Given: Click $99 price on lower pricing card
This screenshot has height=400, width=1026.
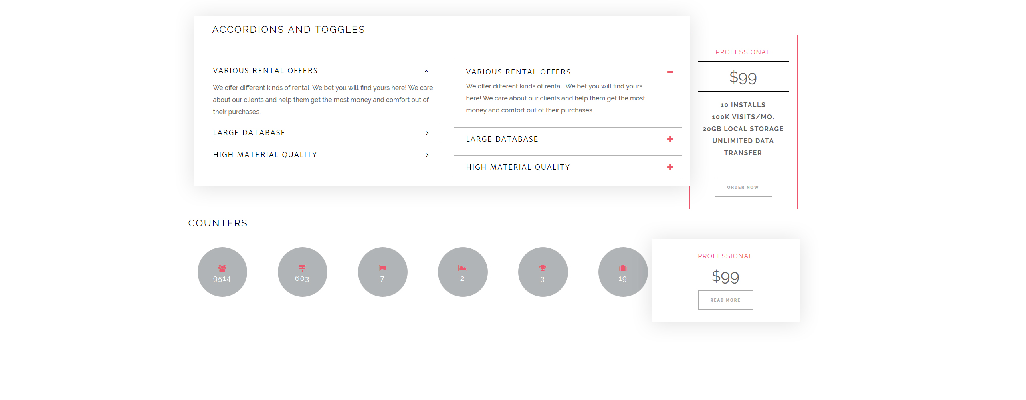Looking at the screenshot, I should click(x=725, y=276).
